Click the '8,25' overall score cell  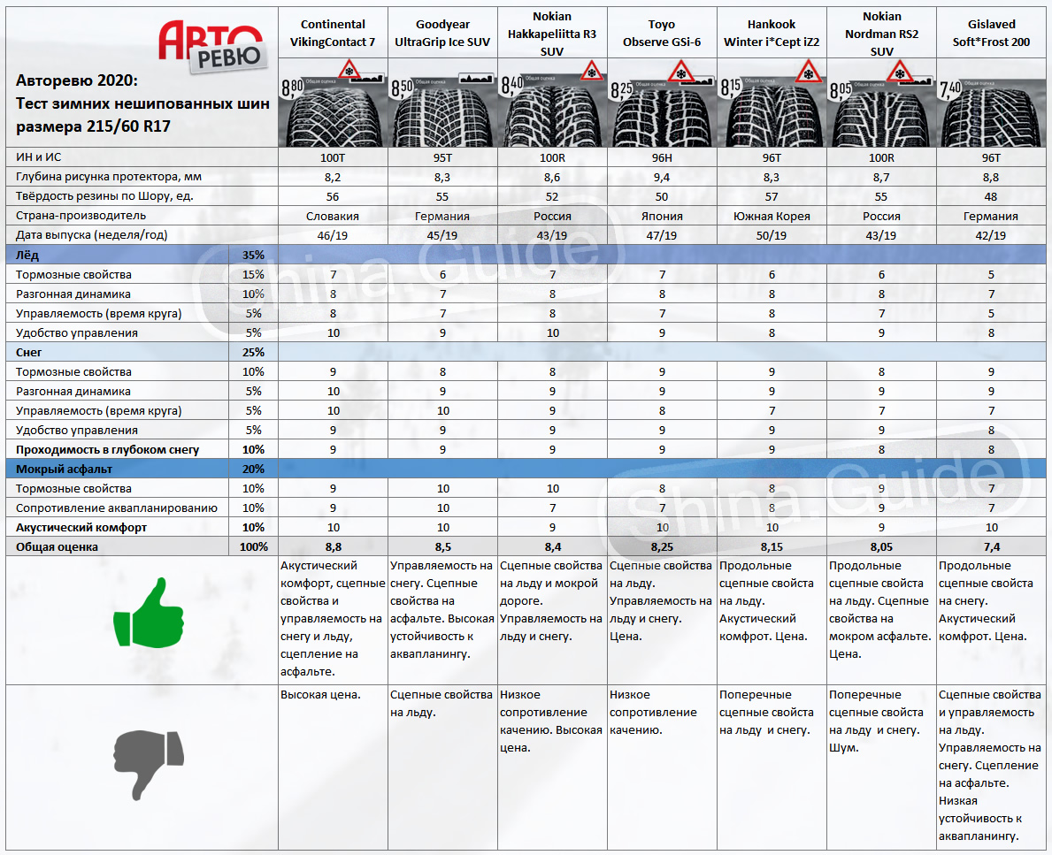[x=662, y=546]
